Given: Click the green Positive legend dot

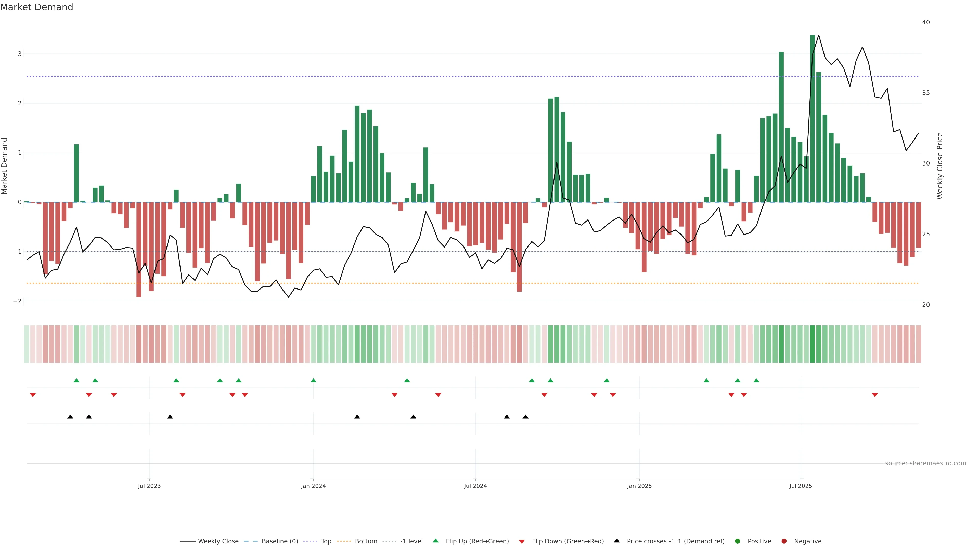Looking at the screenshot, I should [x=738, y=541].
